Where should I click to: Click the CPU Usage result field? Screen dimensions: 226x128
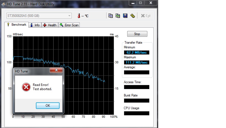click(x=137, y=113)
